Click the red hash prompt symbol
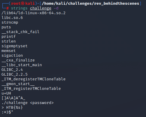The width and height of the screenshot is (146, 117). click(7, 8)
